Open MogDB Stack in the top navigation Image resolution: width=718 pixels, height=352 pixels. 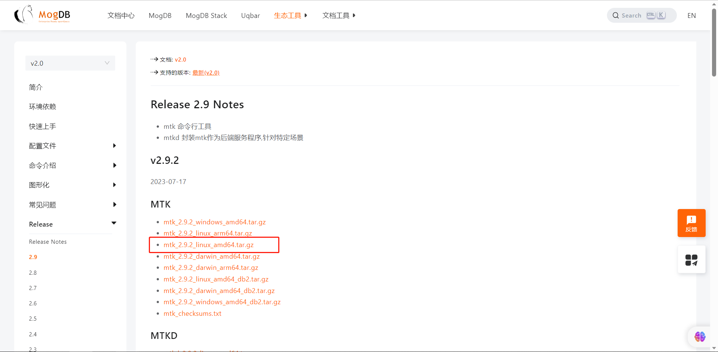pyautogui.click(x=206, y=15)
